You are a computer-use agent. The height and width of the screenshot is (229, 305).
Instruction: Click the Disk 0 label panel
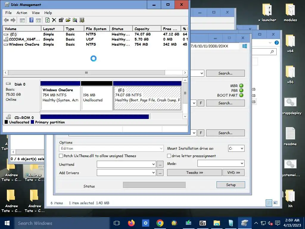pos(21,95)
